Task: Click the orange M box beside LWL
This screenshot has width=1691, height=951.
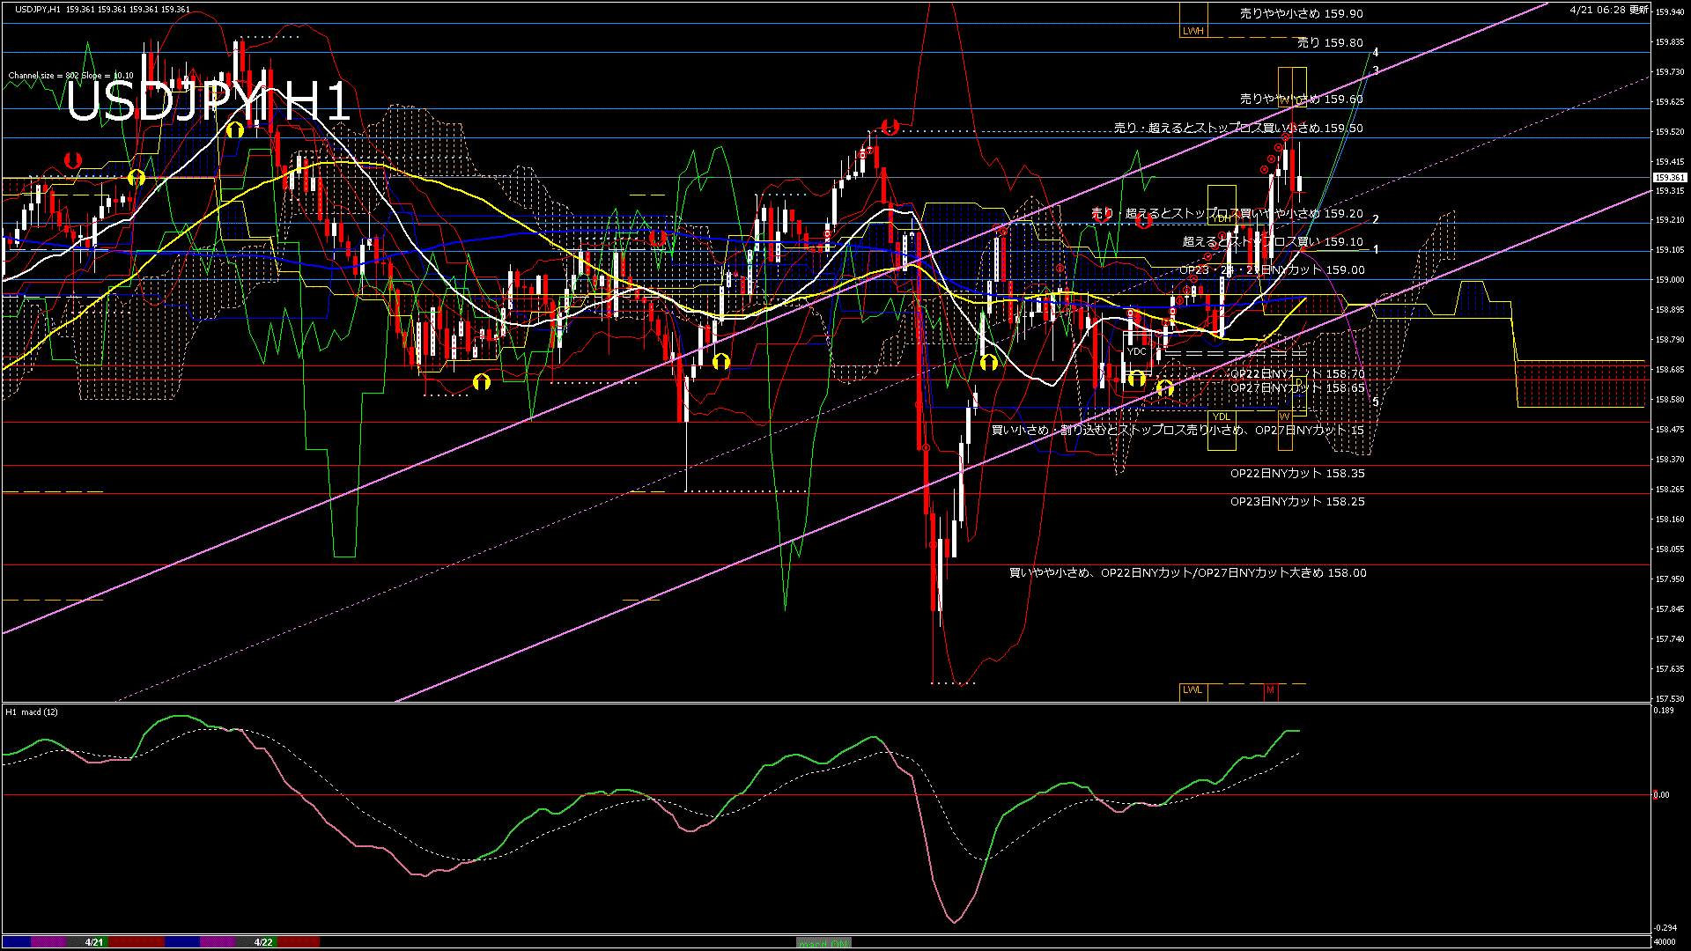Action: (1270, 690)
